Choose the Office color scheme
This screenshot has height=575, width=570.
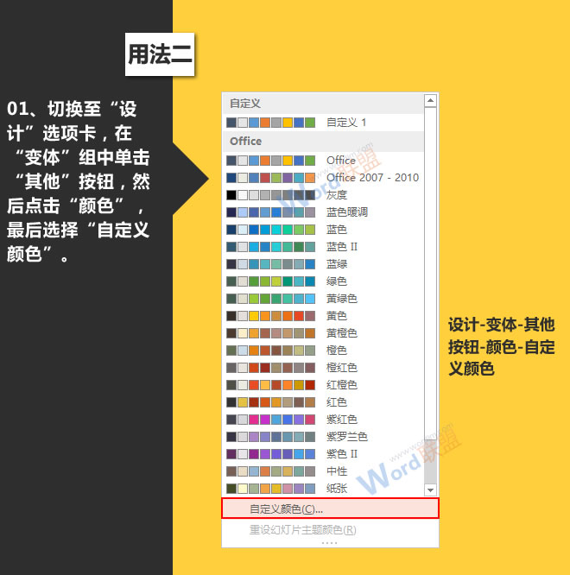click(x=340, y=161)
